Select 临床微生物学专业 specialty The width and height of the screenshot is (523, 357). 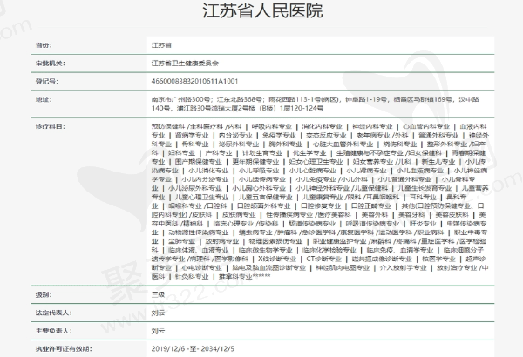coord(266,250)
